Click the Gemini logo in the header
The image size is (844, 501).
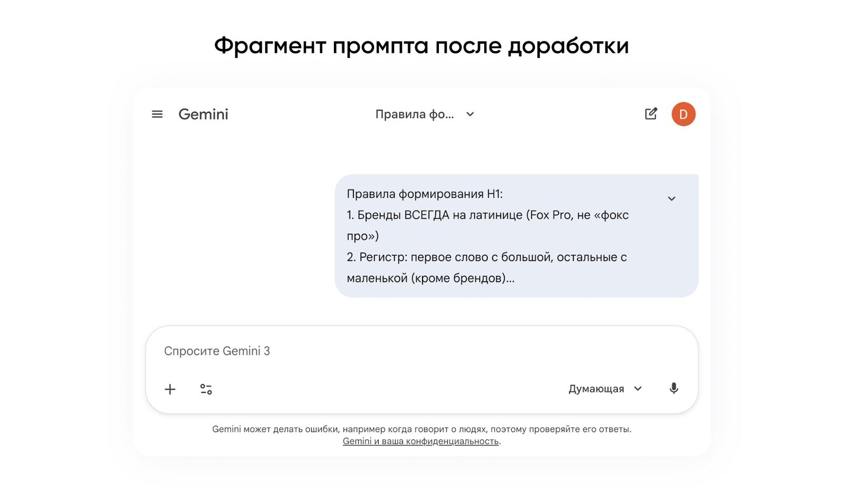coord(203,114)
